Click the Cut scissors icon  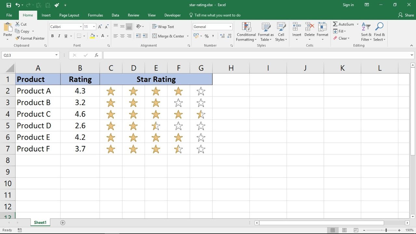pos(18,24)
